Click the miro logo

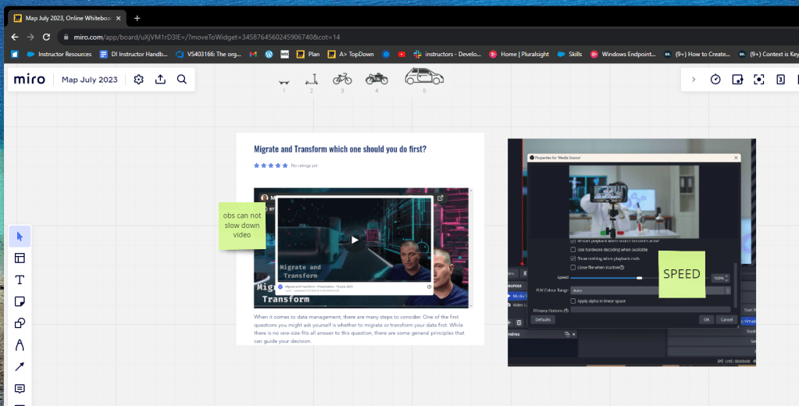click(30, 80)
